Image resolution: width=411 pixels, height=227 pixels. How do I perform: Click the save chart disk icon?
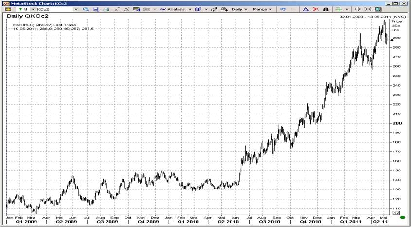pos(96,9)
